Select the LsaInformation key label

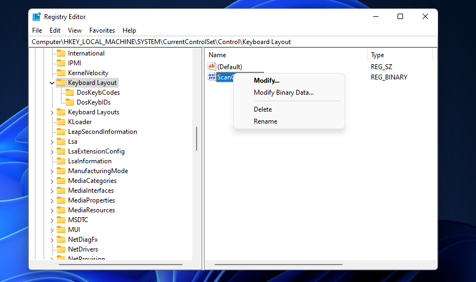click(89, 161)
